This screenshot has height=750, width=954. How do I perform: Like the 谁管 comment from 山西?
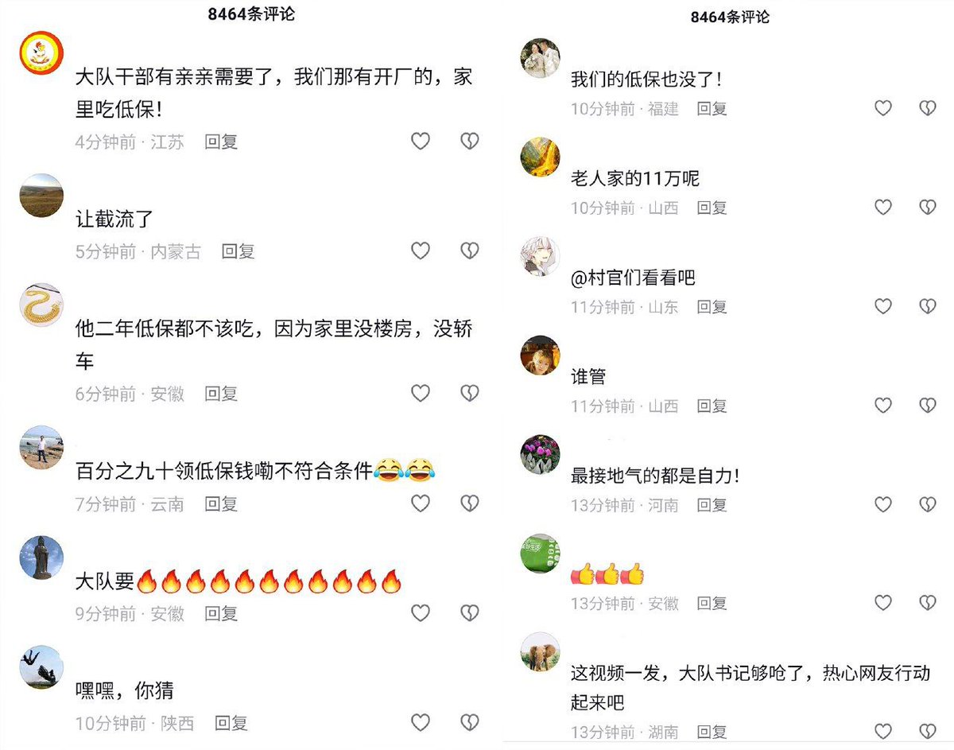(883, 406)
